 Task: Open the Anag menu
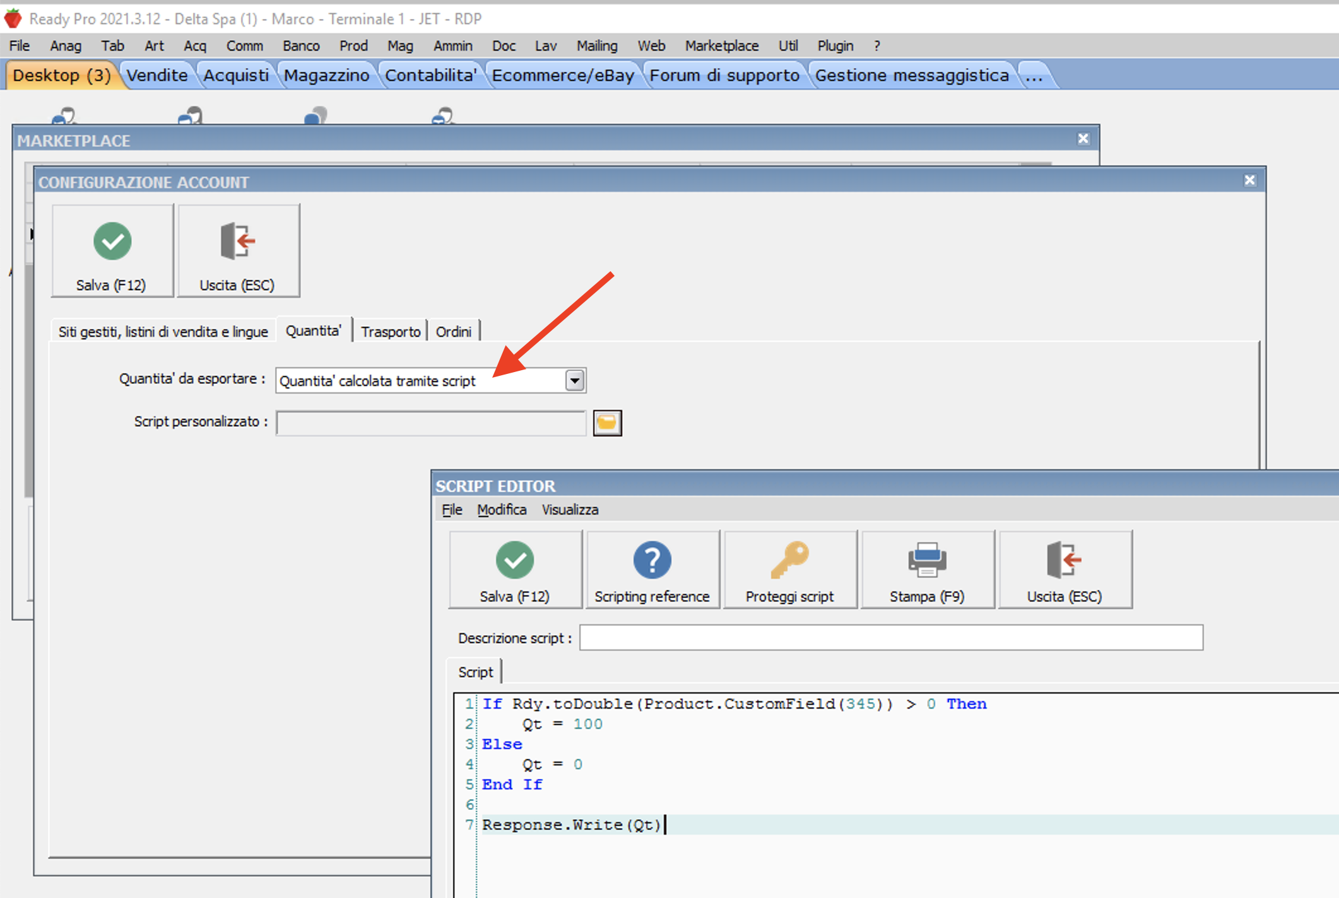(66, 46)
